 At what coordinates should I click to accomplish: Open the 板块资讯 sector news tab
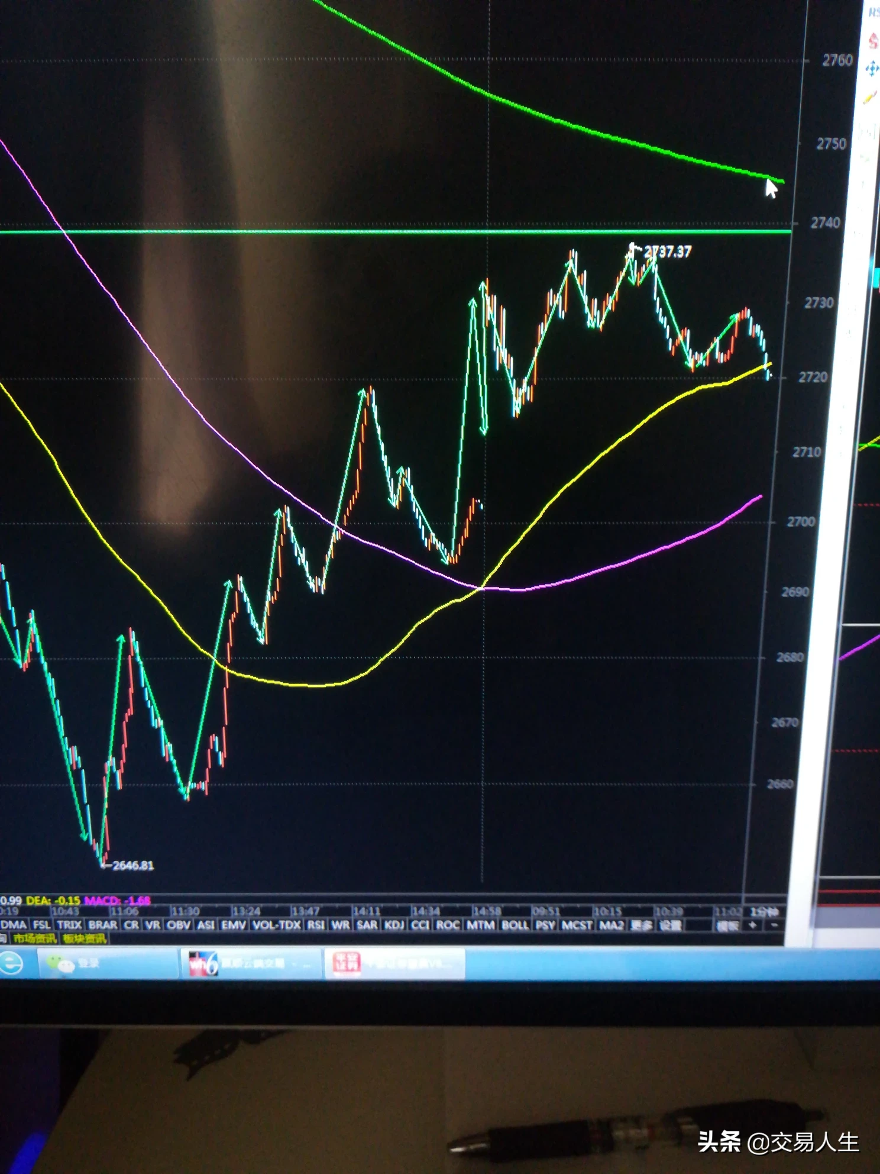pyautogui.click(x=85, y=938)
